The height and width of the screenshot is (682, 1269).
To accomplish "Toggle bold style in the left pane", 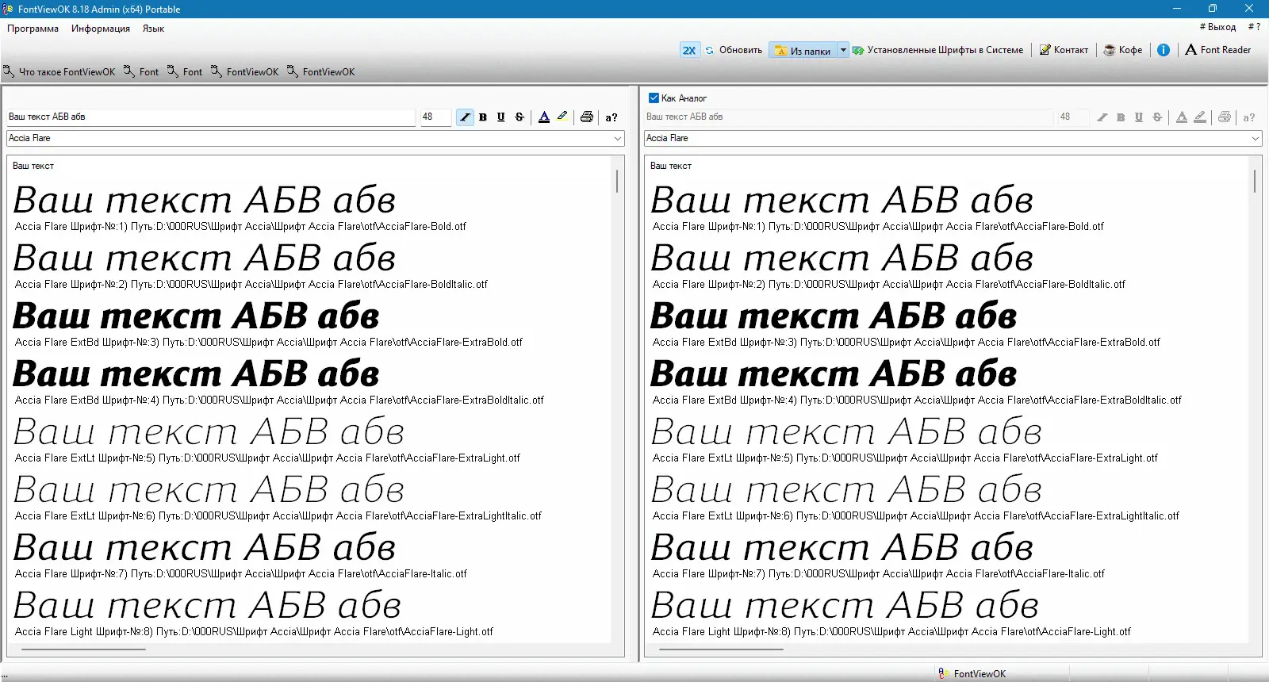I will point(483,117).
